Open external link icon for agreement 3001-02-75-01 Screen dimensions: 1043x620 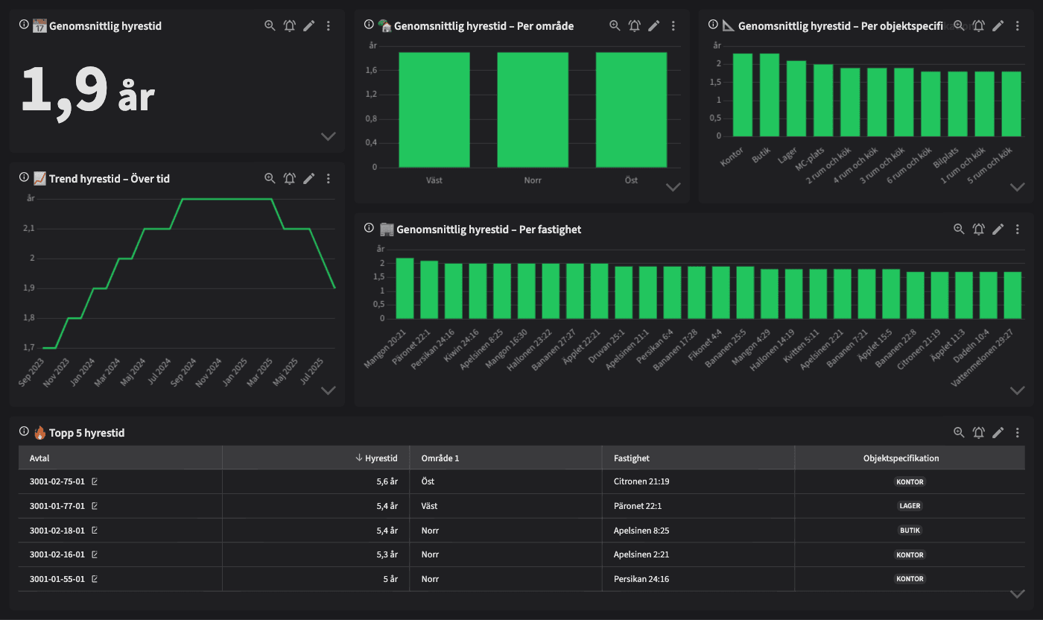click(95, 481)
